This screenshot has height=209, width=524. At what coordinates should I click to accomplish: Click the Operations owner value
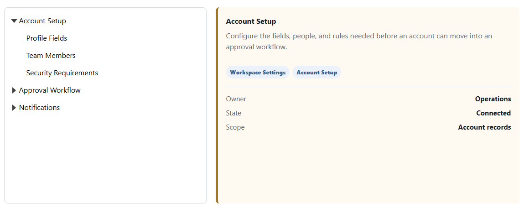(x=493, y=99)
